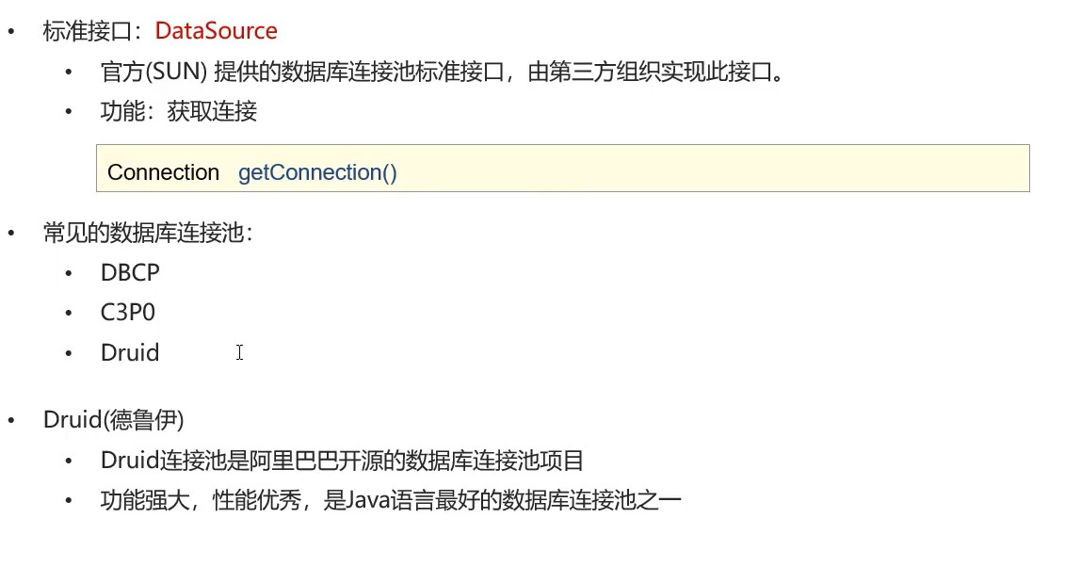Click the Java语言最好 phrase
The image size is (1065, 567).
click(414, 500)
